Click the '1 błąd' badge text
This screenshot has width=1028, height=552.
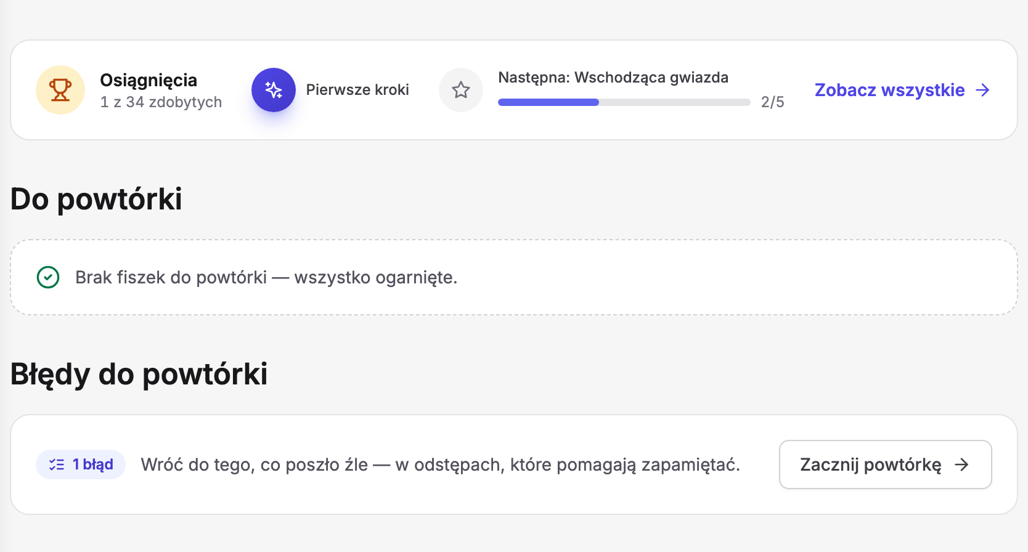[93, 465]
